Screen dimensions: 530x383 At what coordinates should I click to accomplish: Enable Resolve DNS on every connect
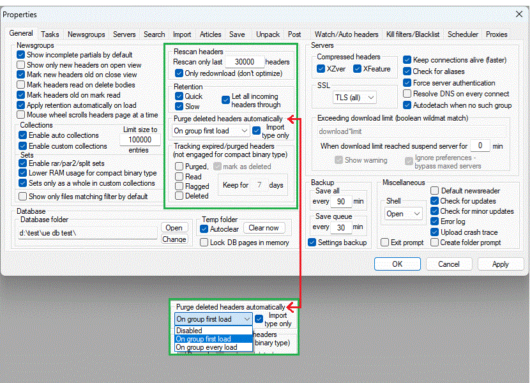pos(407,94)
